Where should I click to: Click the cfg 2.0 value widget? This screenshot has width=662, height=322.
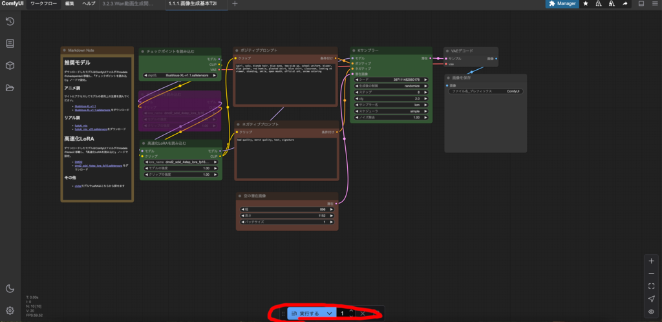coord(391,98)
